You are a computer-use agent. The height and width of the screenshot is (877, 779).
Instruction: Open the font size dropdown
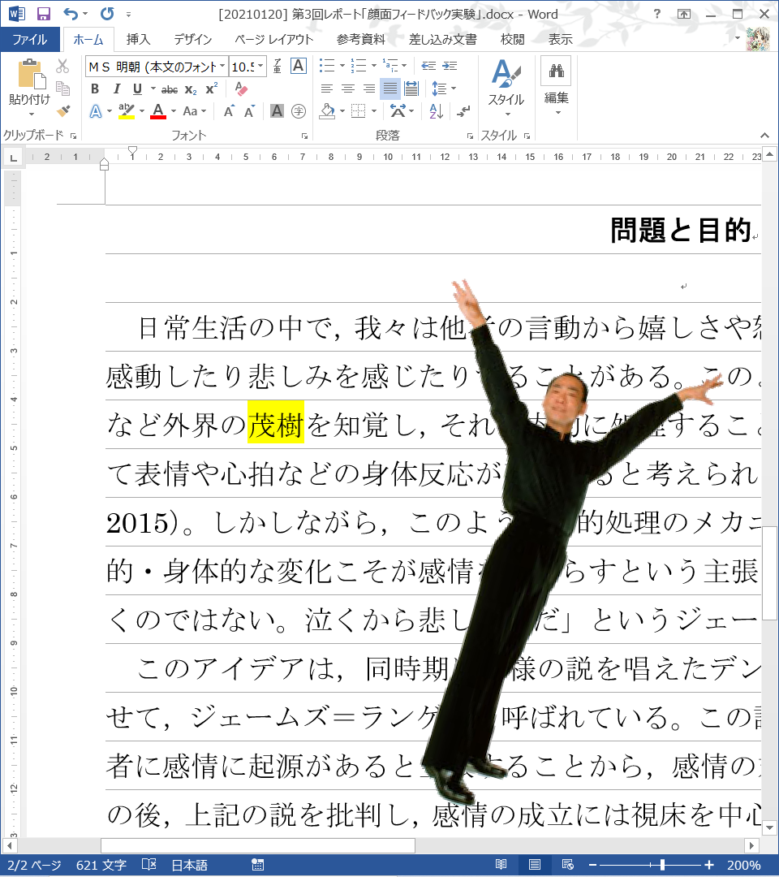point(260,67)
